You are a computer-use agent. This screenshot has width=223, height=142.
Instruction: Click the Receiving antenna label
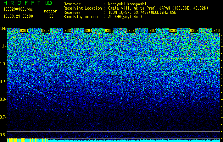click(82, 17)
